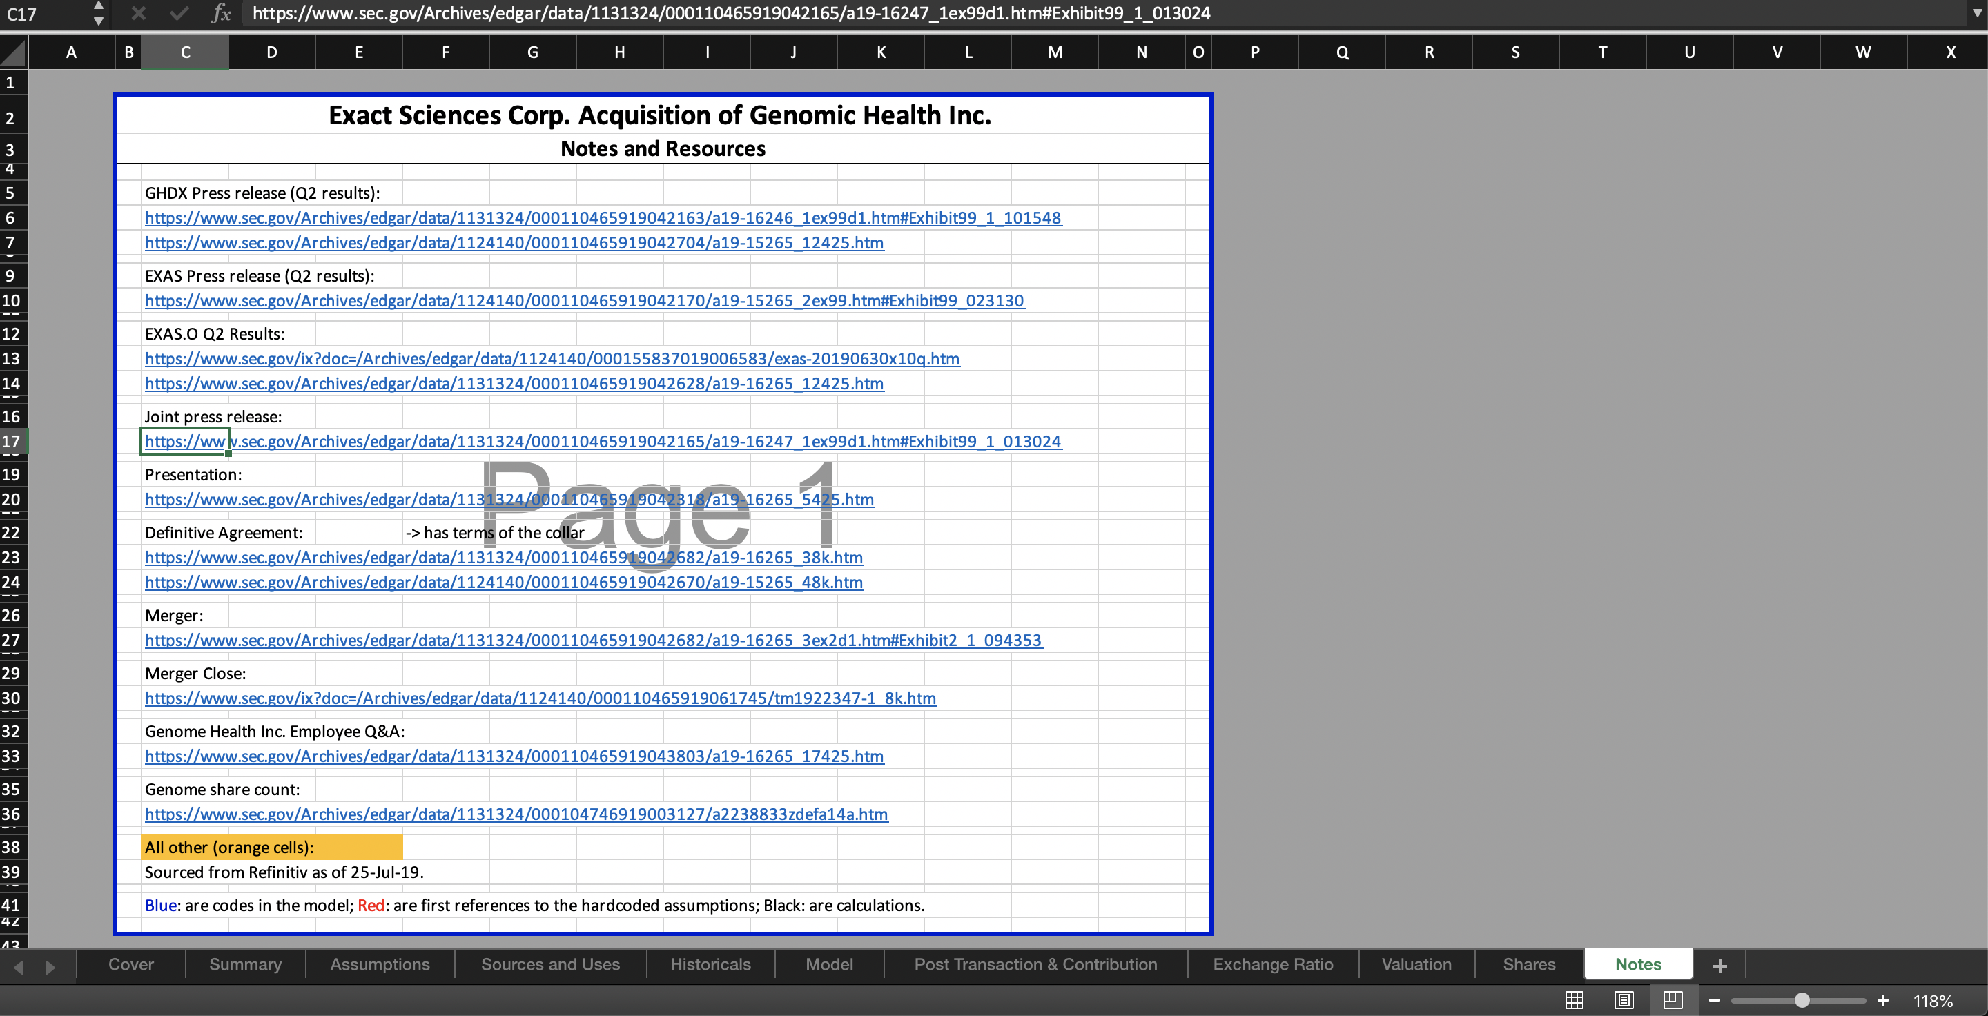Add a new sheet with plus button

point(1719,965)
